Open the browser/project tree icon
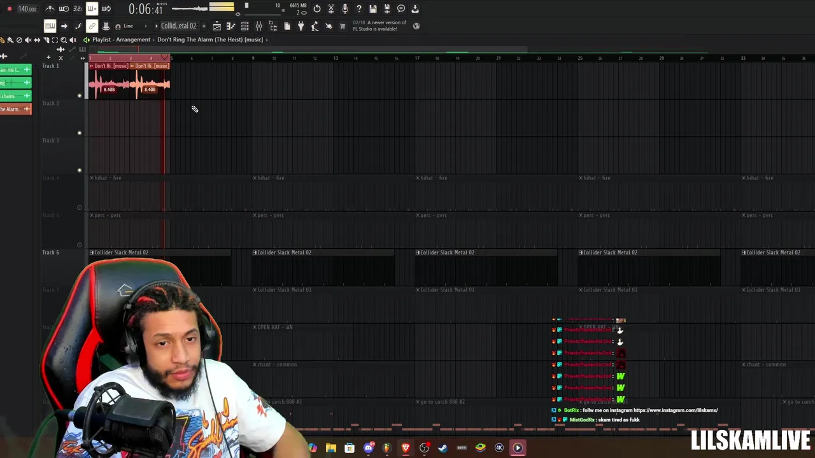This screenshot has width=815, height=458. [273, 26]
